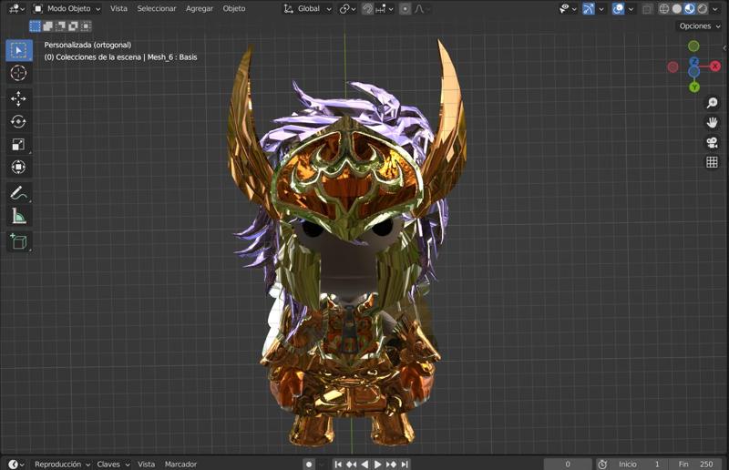
Task: Activate the Transform tool
Action: [x=18, y=167]
